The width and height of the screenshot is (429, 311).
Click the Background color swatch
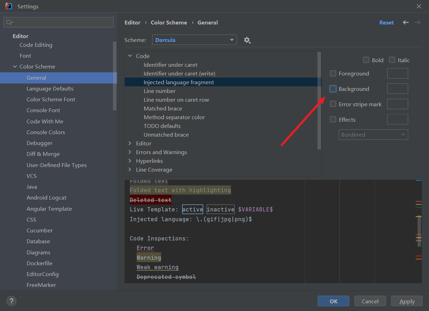pyautogui.click(x=398, y=89)
